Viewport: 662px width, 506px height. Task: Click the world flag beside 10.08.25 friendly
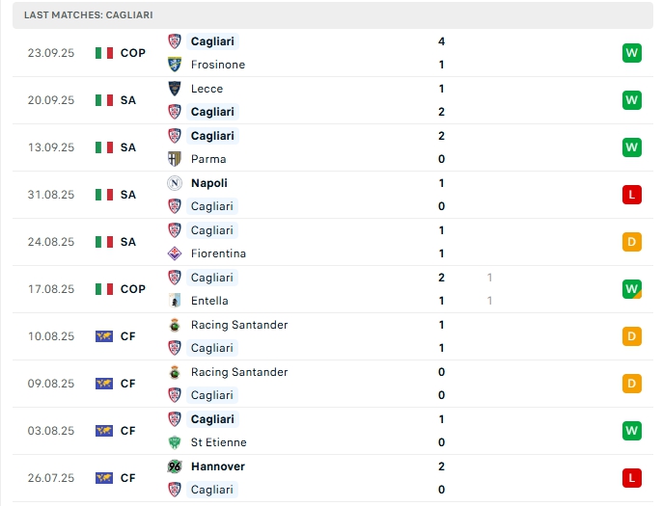[104, 336]
